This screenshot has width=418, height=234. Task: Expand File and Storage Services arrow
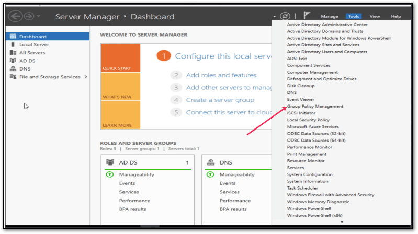pos(86,77)
